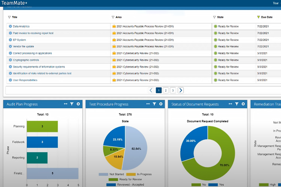Expand Test Procedure Progress widget with resize icon
Image resolution: width=281 pixels, height=187 pixels.
click(148, 104)
